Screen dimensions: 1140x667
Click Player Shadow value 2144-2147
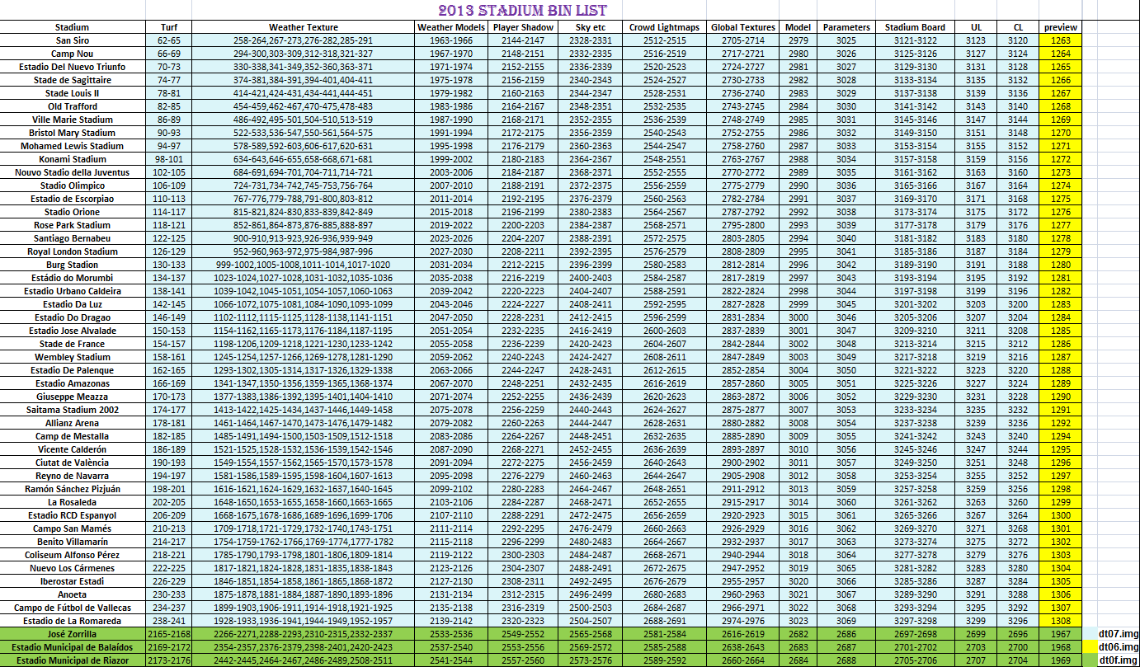pyautogui.click(x=523, y=40)
